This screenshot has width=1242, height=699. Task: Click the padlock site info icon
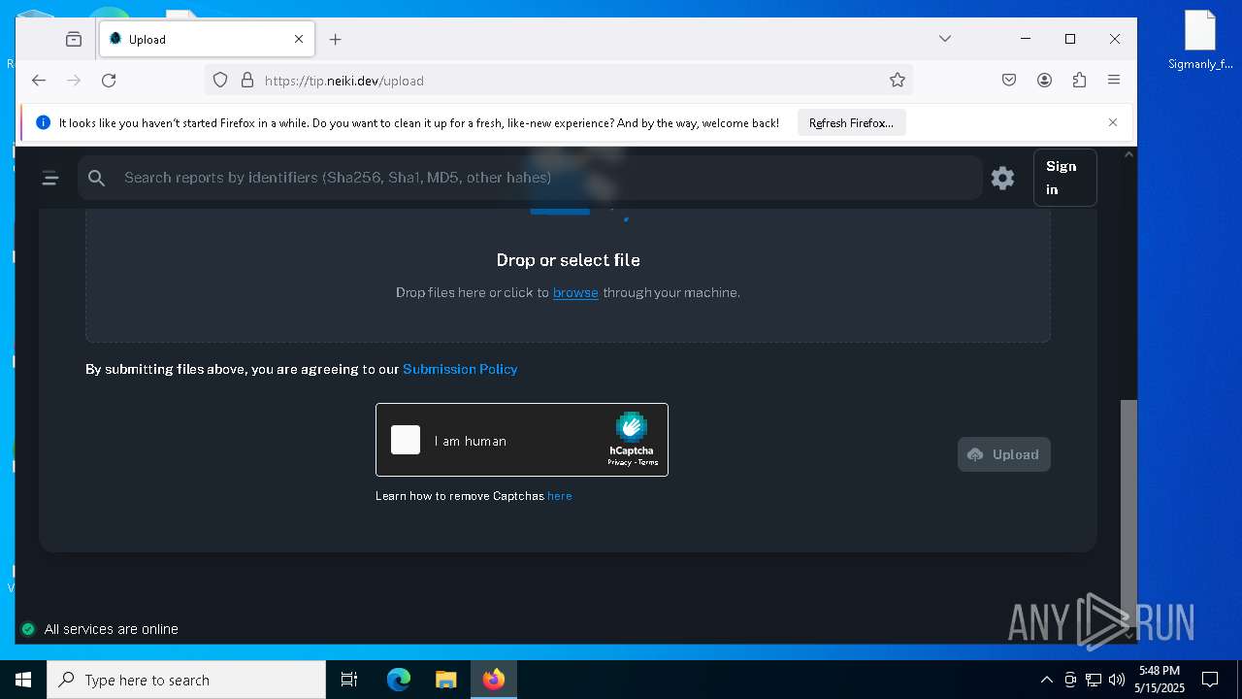click(x=246, y=81)
